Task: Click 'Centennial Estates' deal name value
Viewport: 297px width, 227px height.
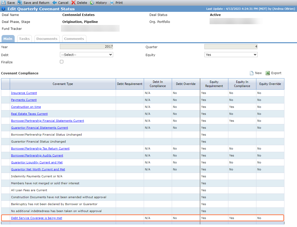Action: point(78,15)
